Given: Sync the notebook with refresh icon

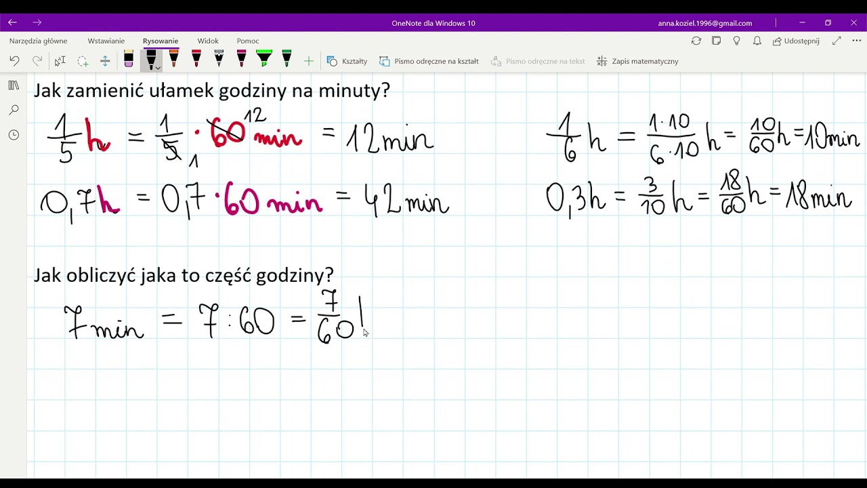Looking at the screenshot, I should tap(696, 41).
